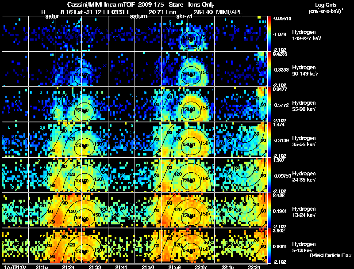The image size is (354, 269).
Task: Open the 90-149 keV image panel above 21:33
Action: (95, 69)
